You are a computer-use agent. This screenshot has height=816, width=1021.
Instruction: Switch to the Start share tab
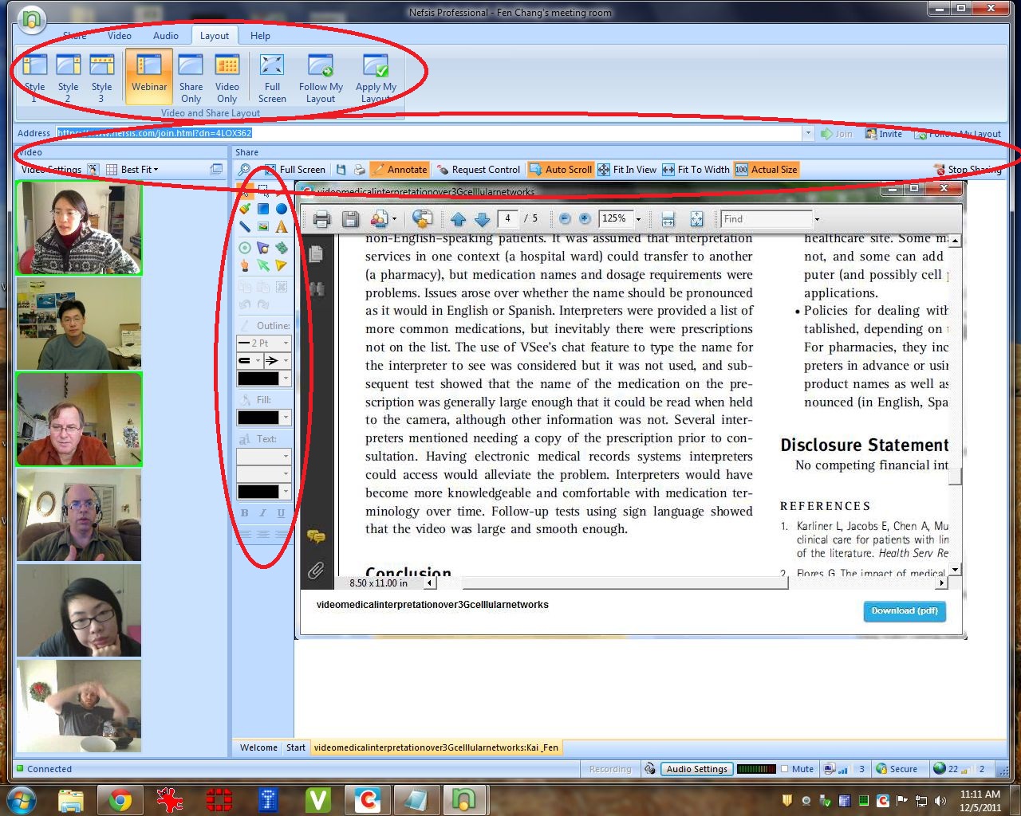(x=296, y=747)
